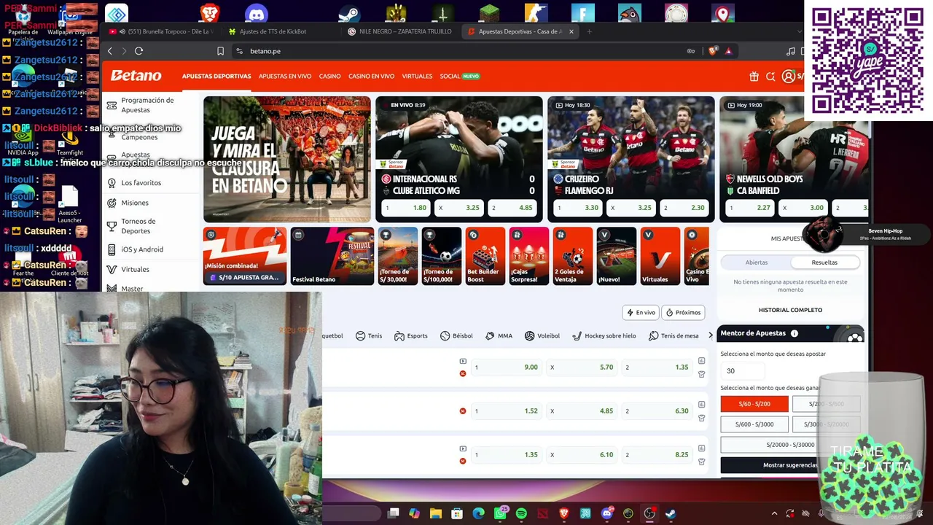Screen dimensions: 933x525
Task: Click jersey icon for the 1.52 odds match
Action: (701, 418)
